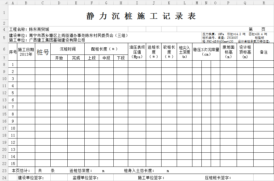
Task: Click row header 8
Action: coord(4,64)
